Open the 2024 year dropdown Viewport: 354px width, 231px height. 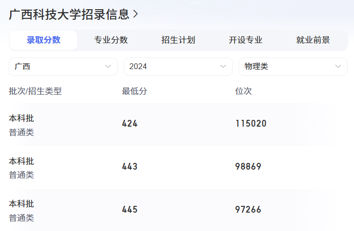(178, 67)
